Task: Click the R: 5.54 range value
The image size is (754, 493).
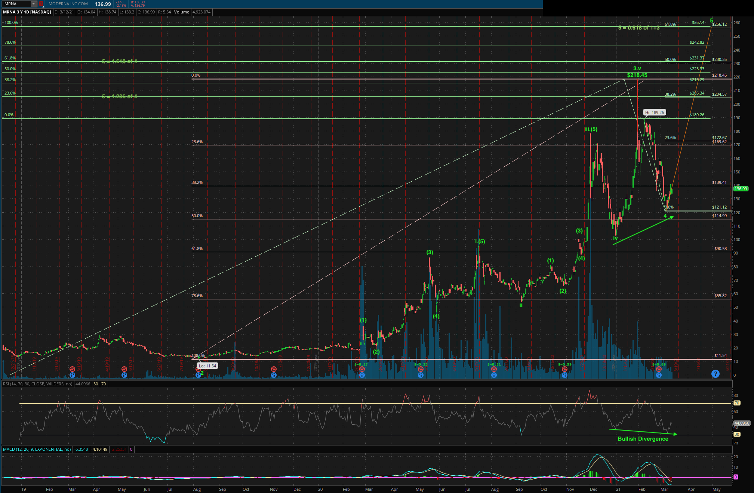Action: point(164,12)
